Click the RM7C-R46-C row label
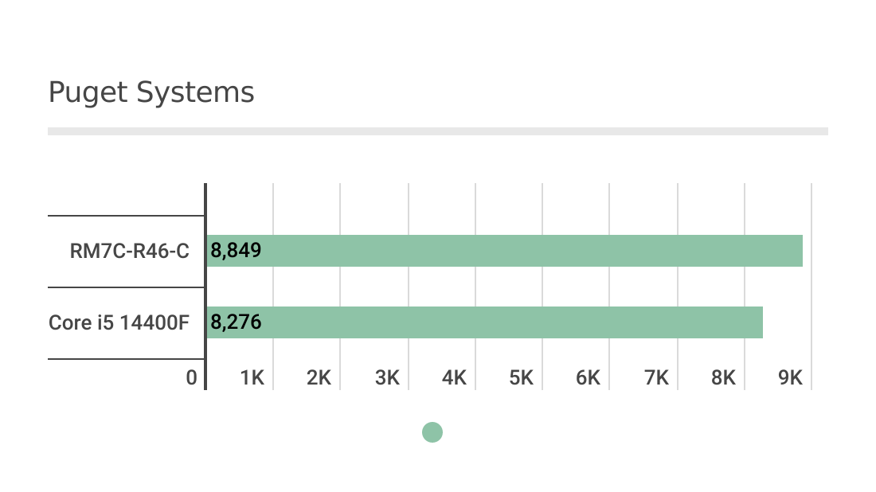The width and height of the screenshot is (876, 492). (129, 252)
